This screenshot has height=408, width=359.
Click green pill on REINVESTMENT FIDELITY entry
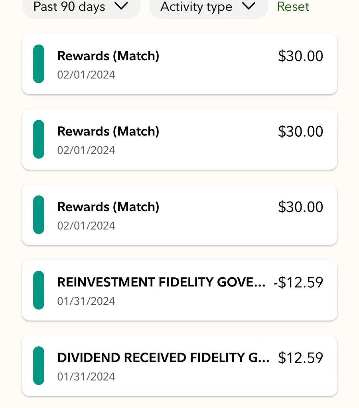tap(39, 290)
